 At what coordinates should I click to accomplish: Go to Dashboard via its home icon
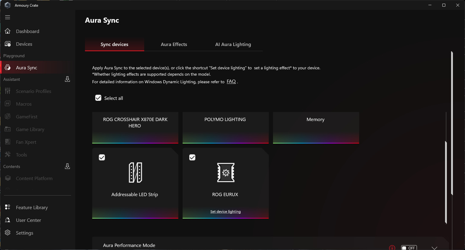(8, 31)
